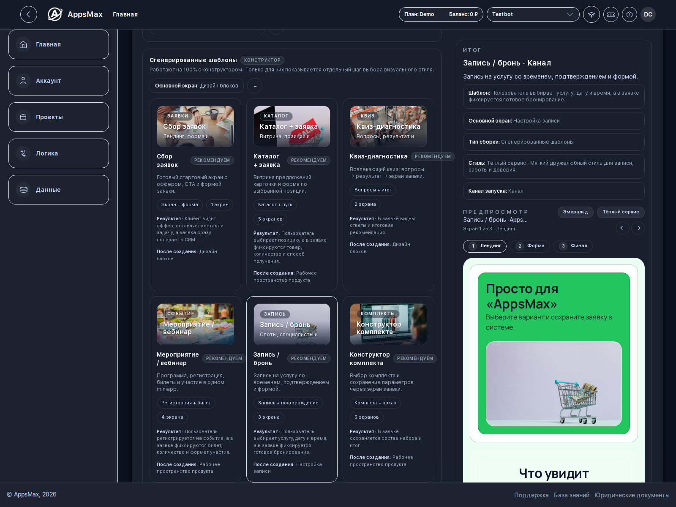
Task: Click the Запись / бронь · Канал title
Action: coord(507,63)
